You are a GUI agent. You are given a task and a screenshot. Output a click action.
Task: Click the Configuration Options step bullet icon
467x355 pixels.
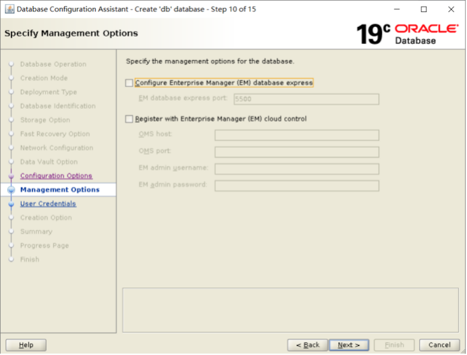pos(11,176)
